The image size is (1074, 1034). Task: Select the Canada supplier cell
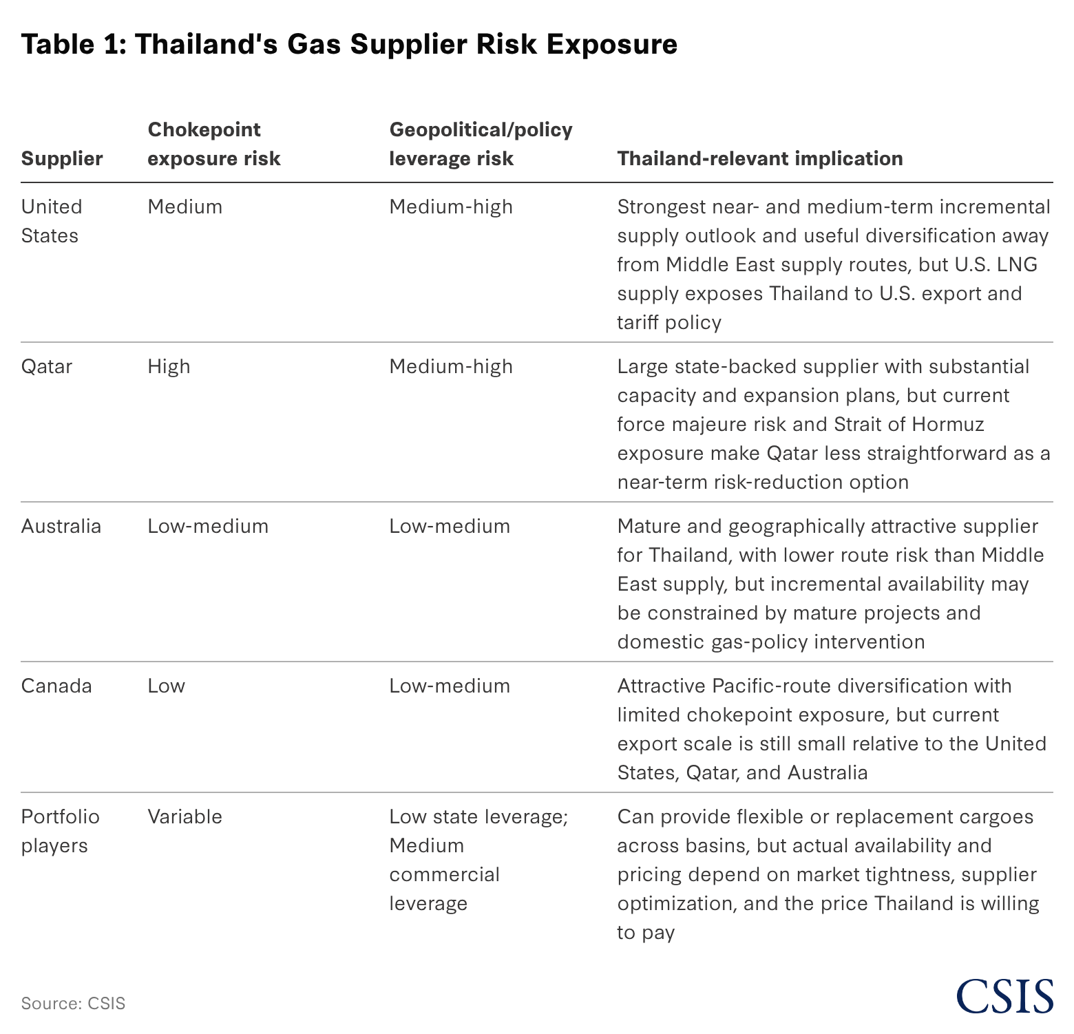[56, 686]
